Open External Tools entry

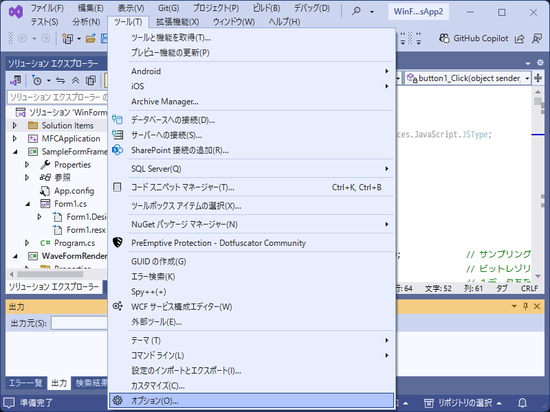252,321
